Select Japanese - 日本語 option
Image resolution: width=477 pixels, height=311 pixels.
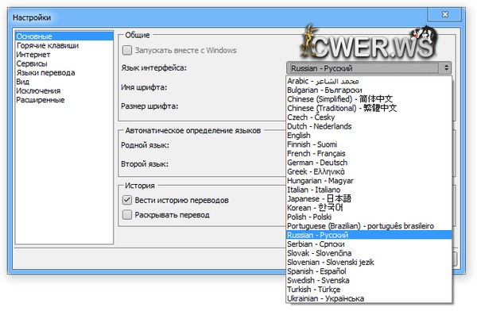pos(369,199)
